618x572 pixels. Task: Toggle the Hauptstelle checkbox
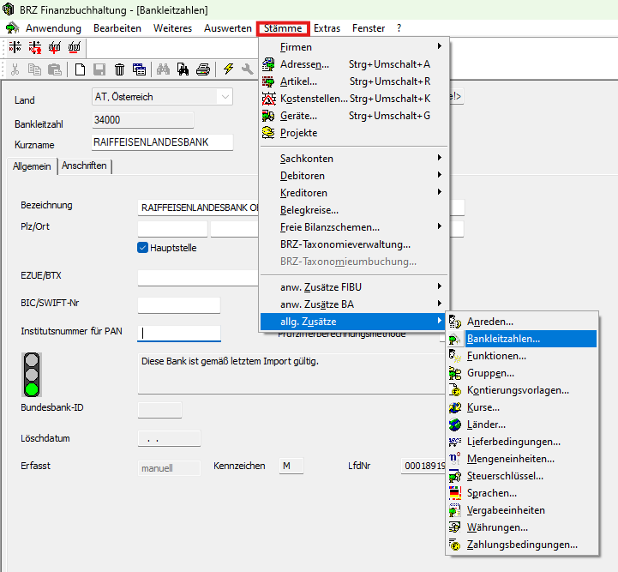click(142, 248)
